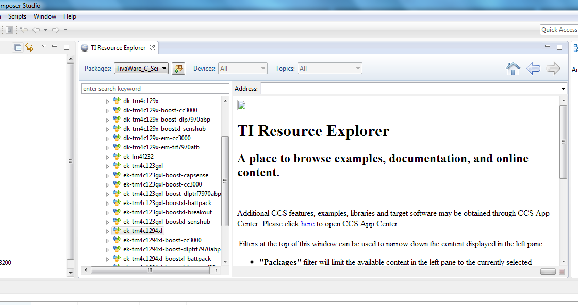The image size is (578, 305).
Task: Click tree list scroll down arrow
Action: [225, 261]
